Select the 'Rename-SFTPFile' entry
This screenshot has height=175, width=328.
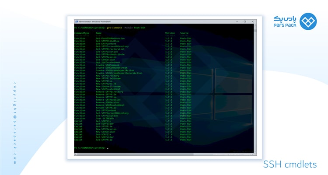[106, 108]
